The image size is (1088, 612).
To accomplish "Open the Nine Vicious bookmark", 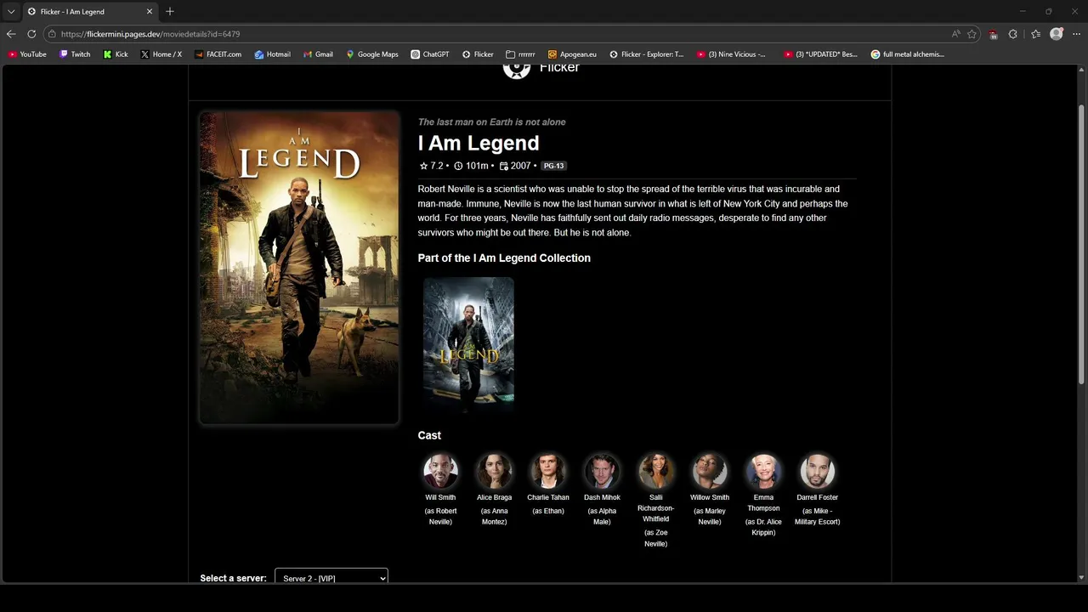I will tap(731, 54).
